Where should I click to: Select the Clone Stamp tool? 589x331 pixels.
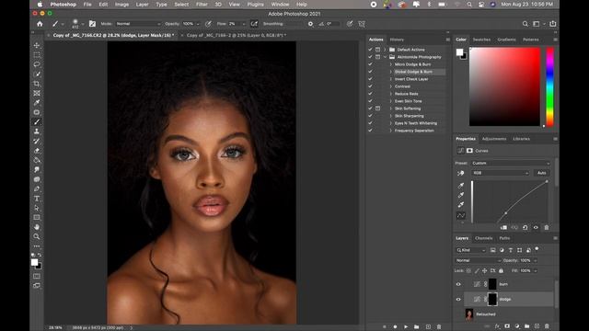tap(37, 131)
